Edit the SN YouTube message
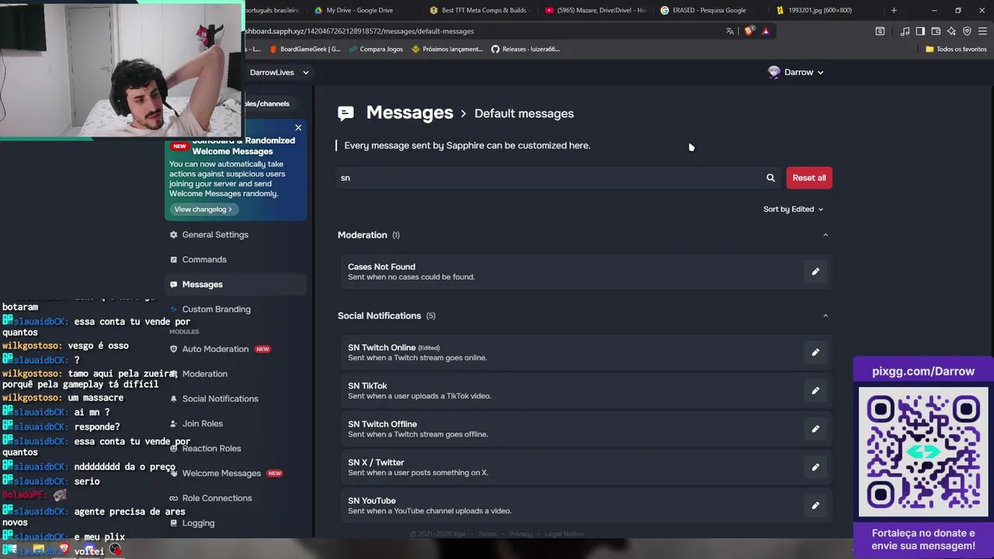This screenshot has height=559, width=994. [815, 505]
